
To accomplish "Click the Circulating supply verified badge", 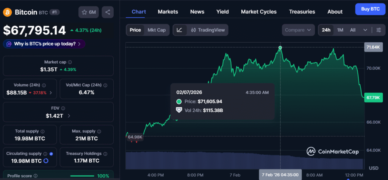I will point(51,154).
